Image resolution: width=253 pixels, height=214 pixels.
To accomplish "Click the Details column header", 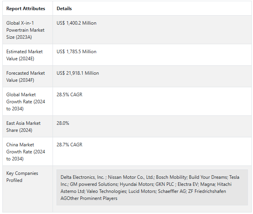I will click(x=64, y=9).
